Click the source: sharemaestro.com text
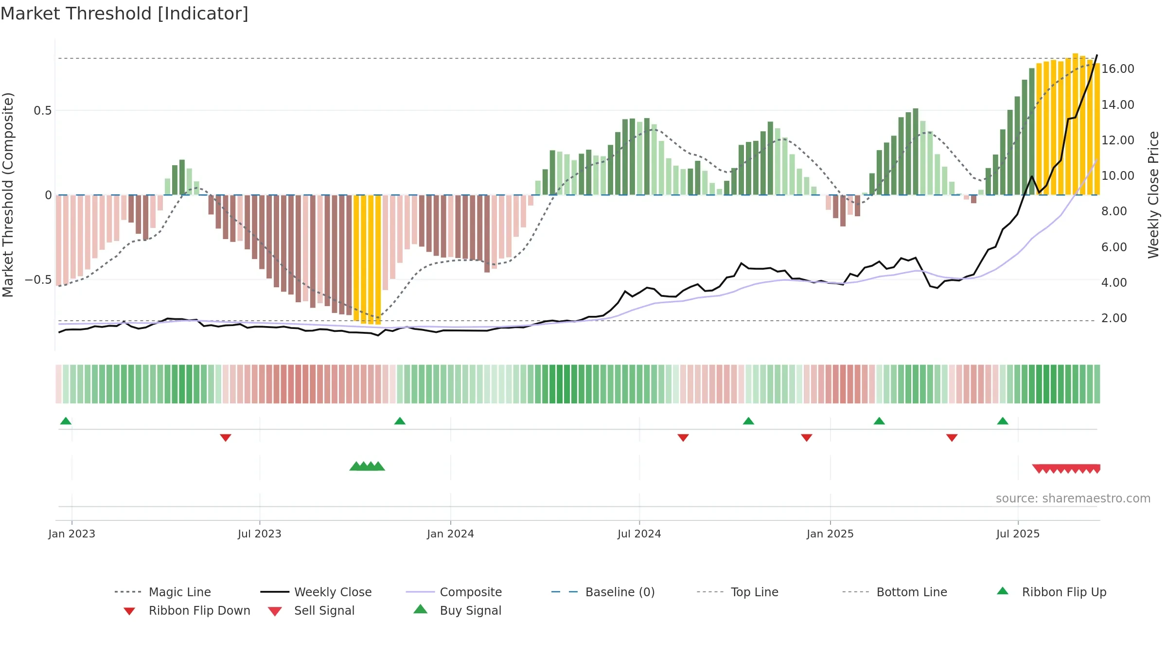Screen dimensions: 1167x656 coord(1073,499)
